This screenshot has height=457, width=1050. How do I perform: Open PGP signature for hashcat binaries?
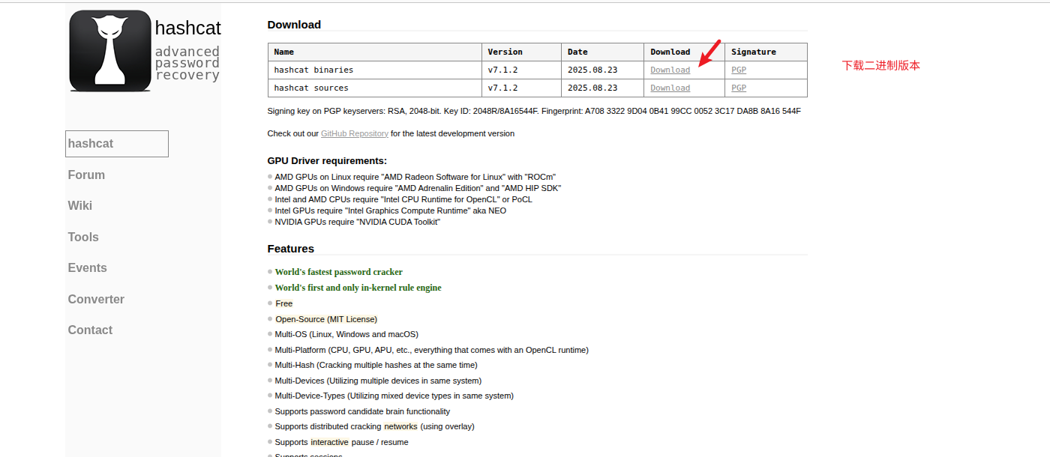(739, 70)
